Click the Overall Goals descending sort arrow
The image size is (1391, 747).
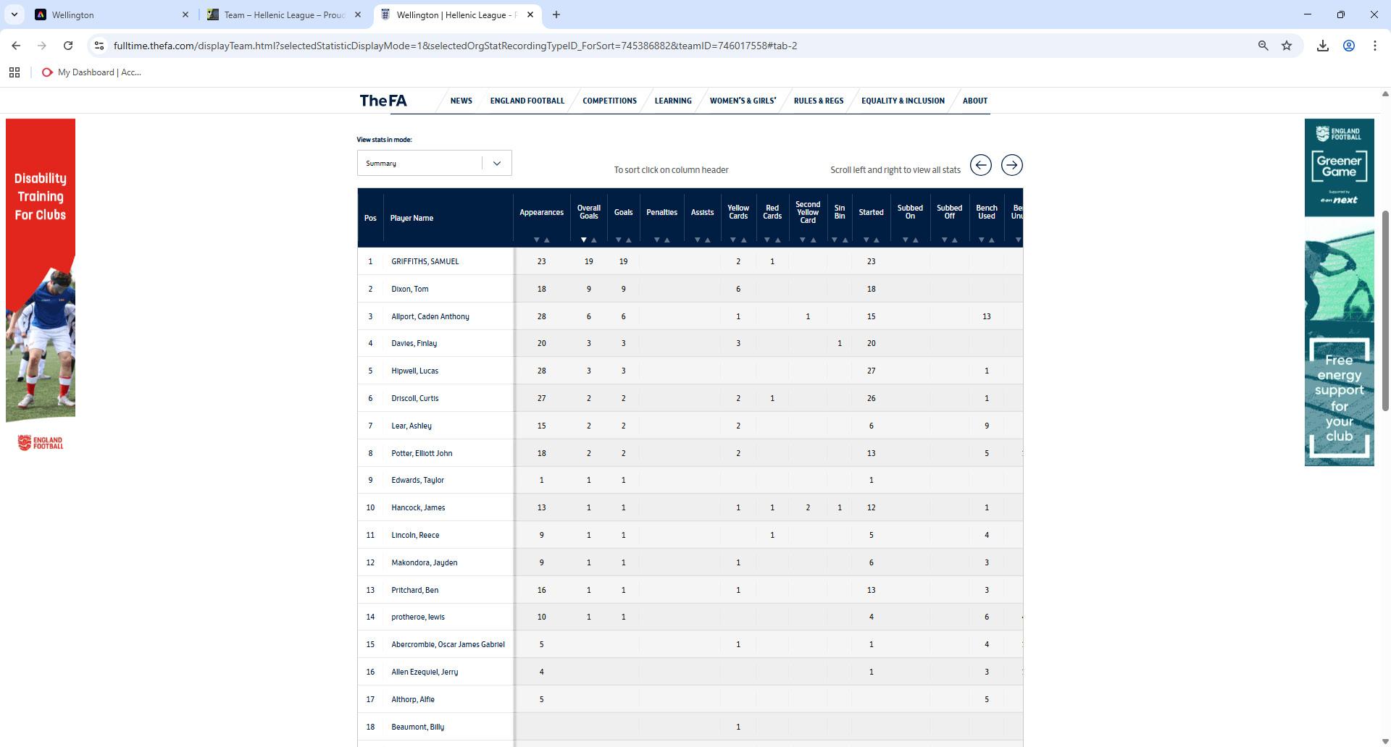point(584,240)
